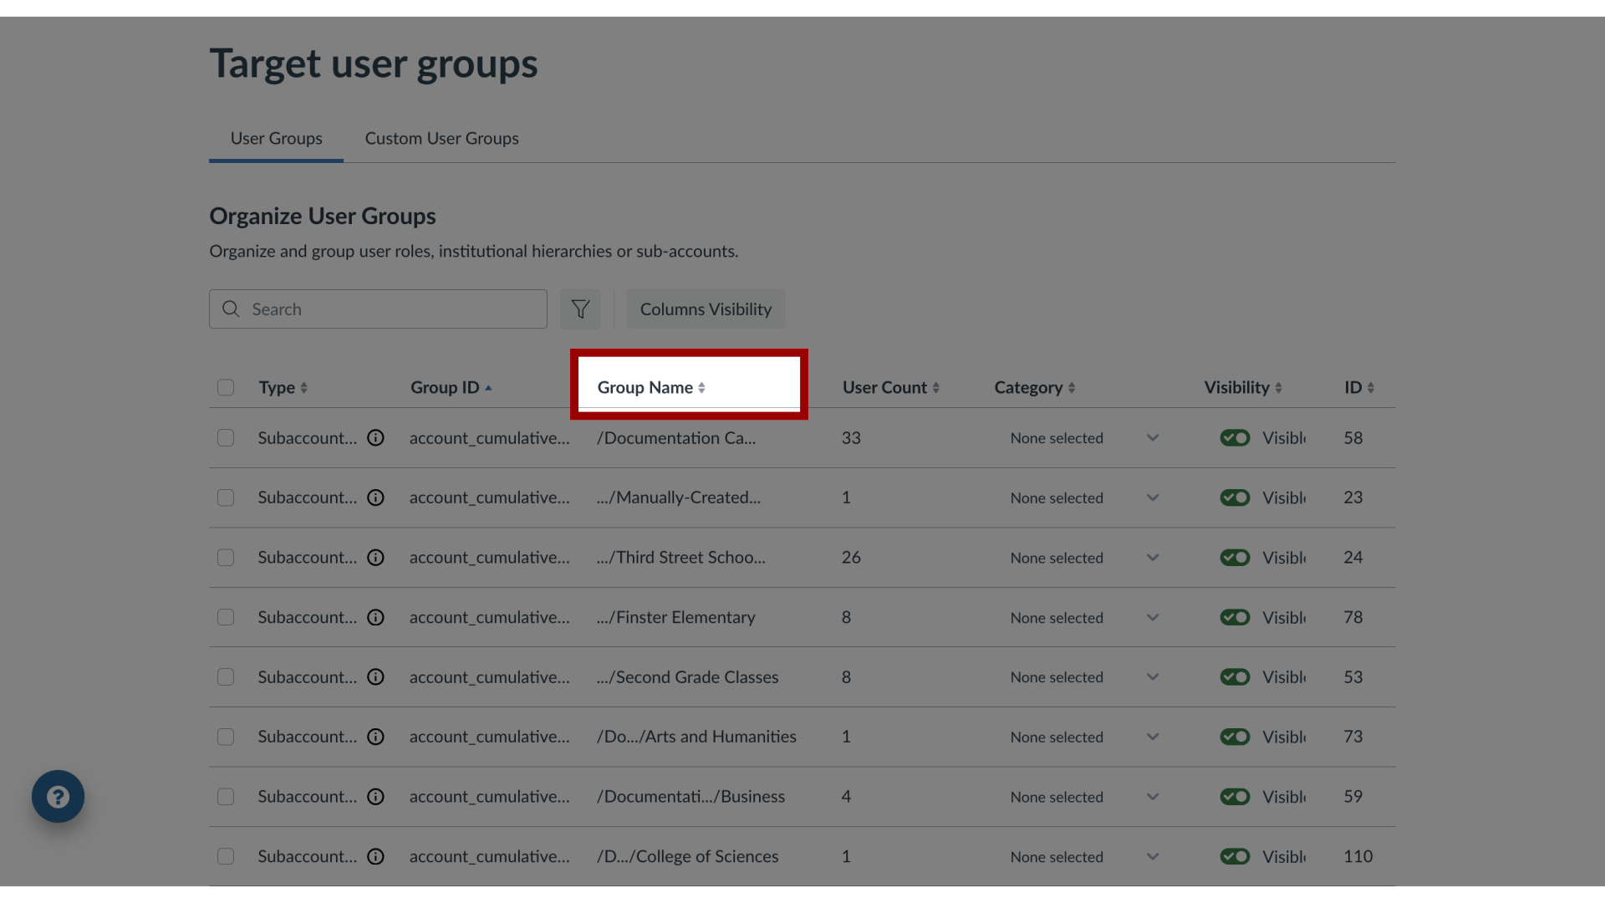Click info icon in Business row
Viewport: 1605px width, 903px height.
pos(376,797)
